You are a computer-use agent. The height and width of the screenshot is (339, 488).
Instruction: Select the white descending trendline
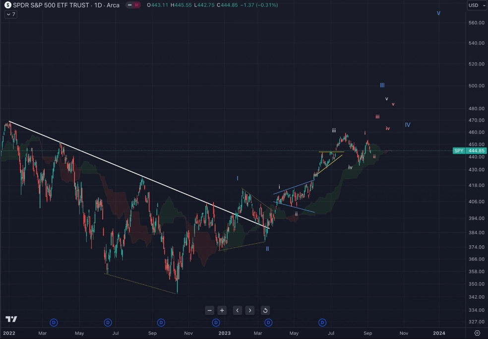tap(139, 175)
